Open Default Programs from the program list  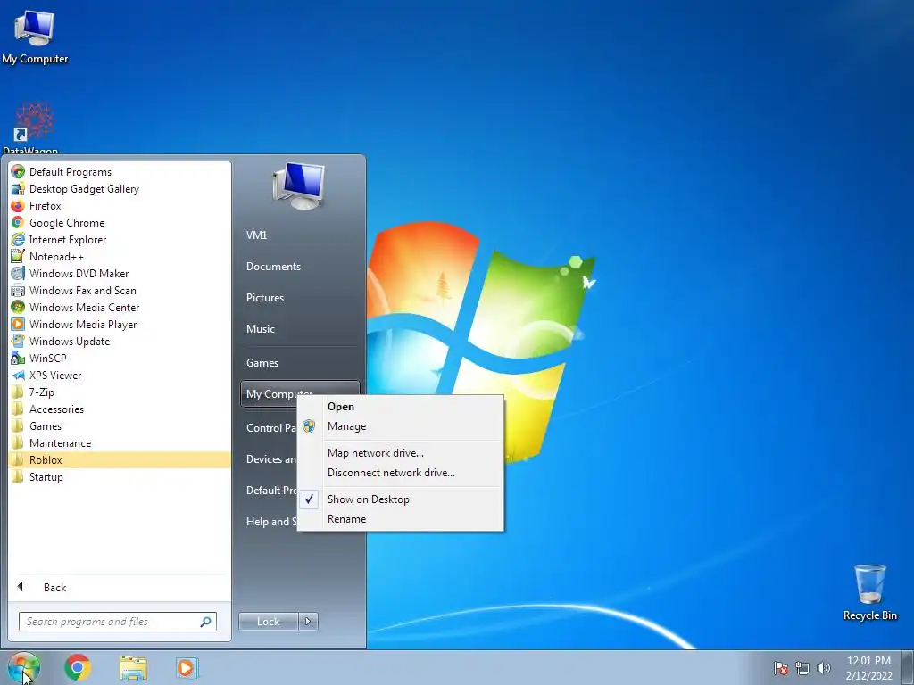tap(120, 172)
